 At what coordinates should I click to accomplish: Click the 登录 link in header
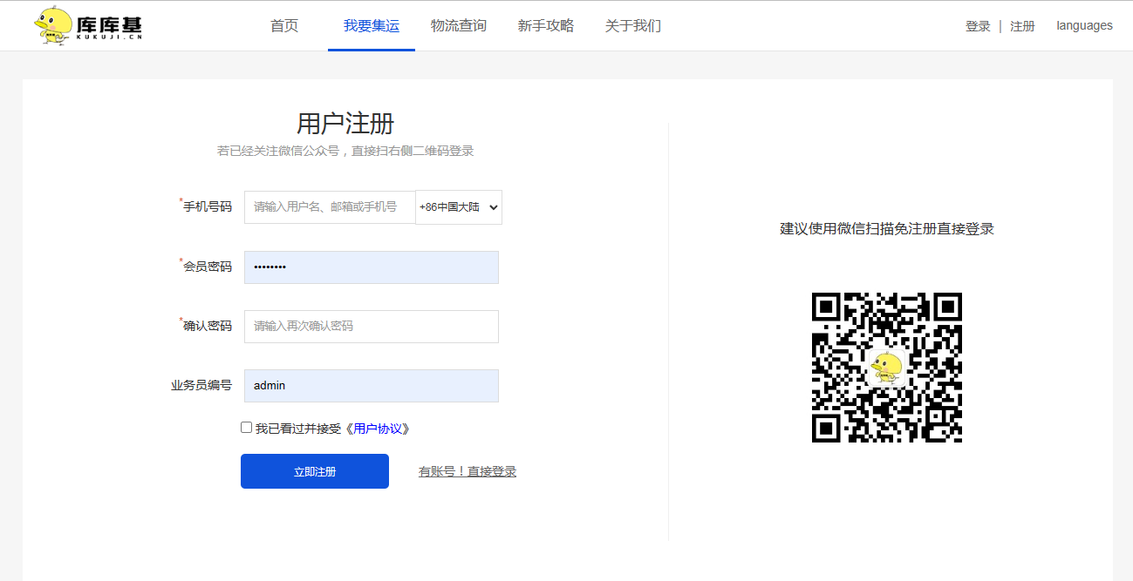[x=978, y=26]
